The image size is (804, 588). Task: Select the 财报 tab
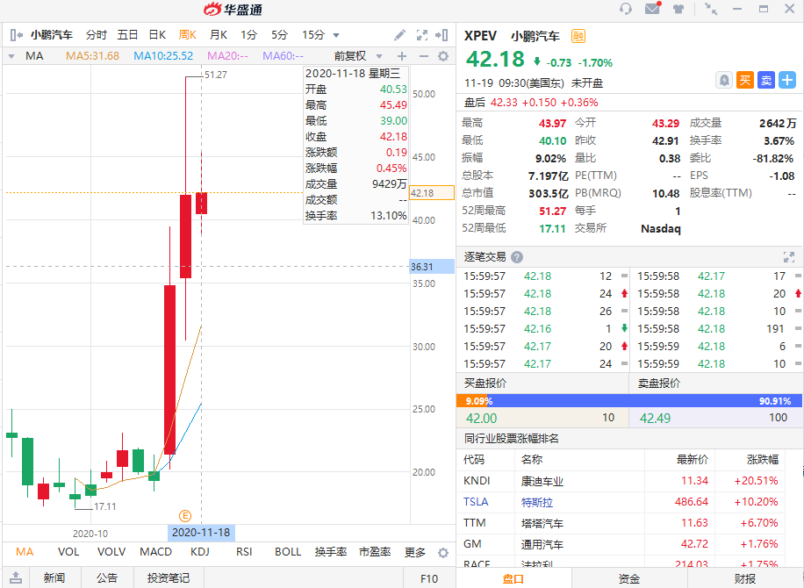click(x=745, y=578)
